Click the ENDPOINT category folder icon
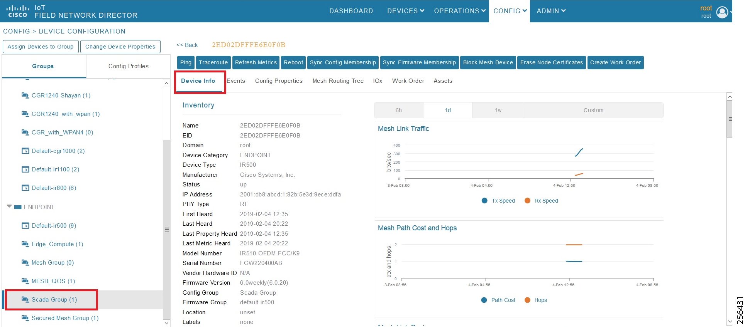Image resolution: width=745 pixels, height=327 pixels. 17,207
